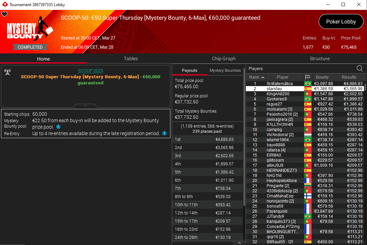This screenshot has height=245, width=367.
Task: Click Heyhopetoktone's France flag
Action: tap(307, 181)
